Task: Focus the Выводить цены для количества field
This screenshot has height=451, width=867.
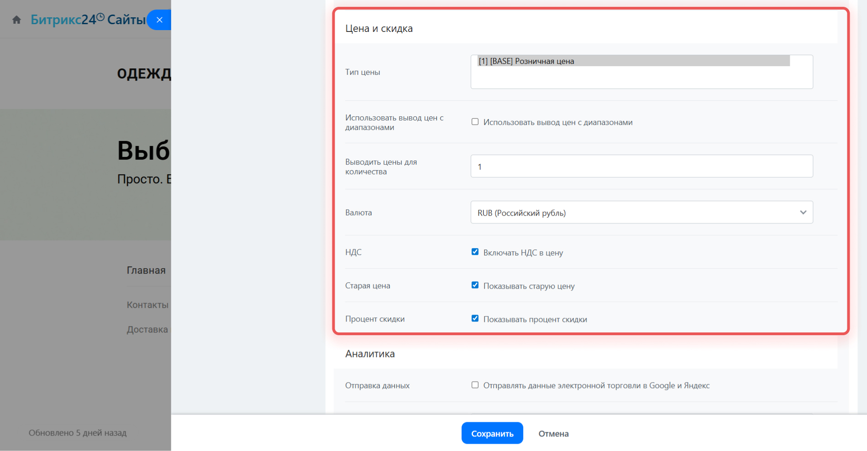Action: (641, 166)
